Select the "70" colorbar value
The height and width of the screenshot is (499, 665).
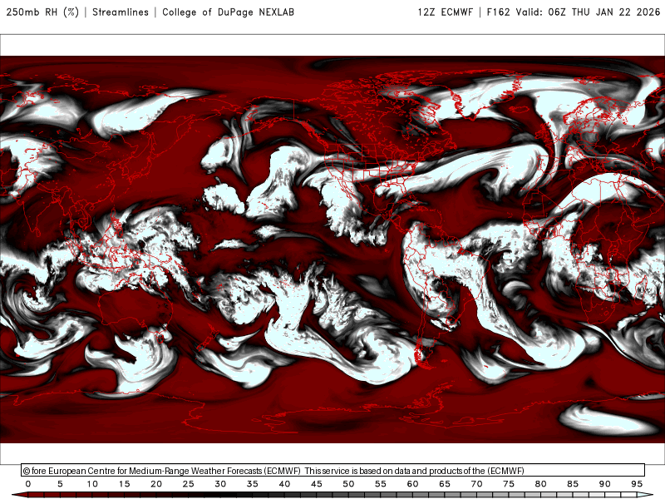[x=476, y=484]
